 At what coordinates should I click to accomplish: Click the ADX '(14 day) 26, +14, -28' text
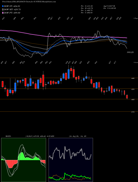point(78,136)
